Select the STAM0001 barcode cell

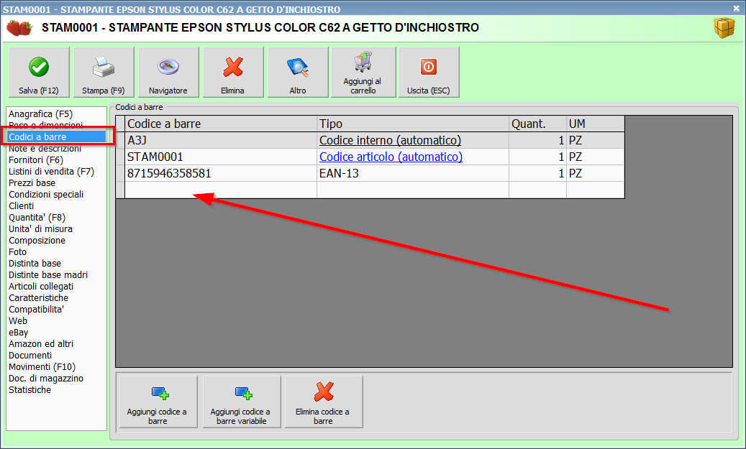point(221,157)
